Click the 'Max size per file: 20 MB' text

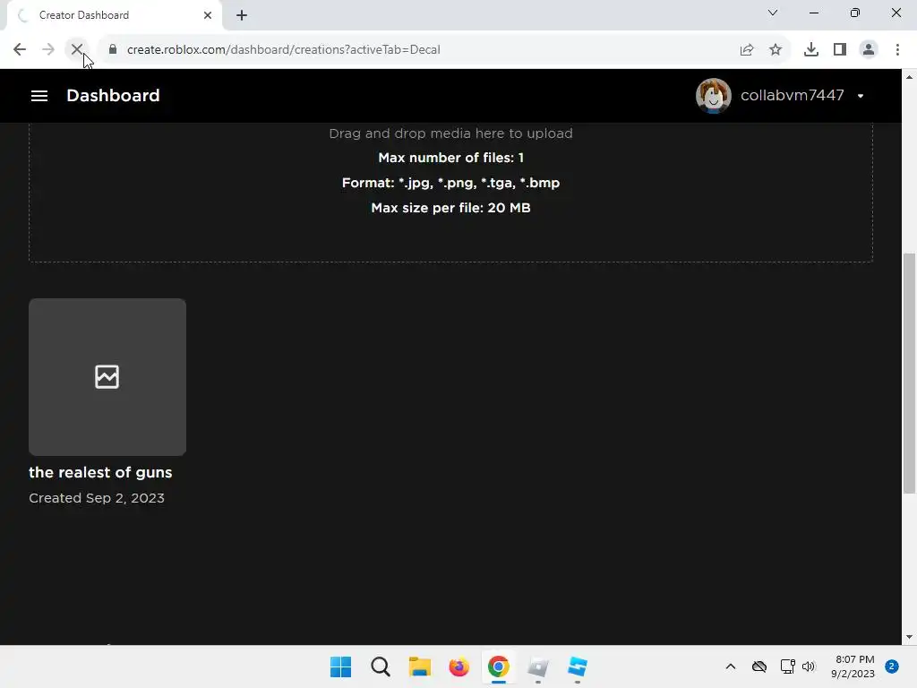tap(450, 208)
